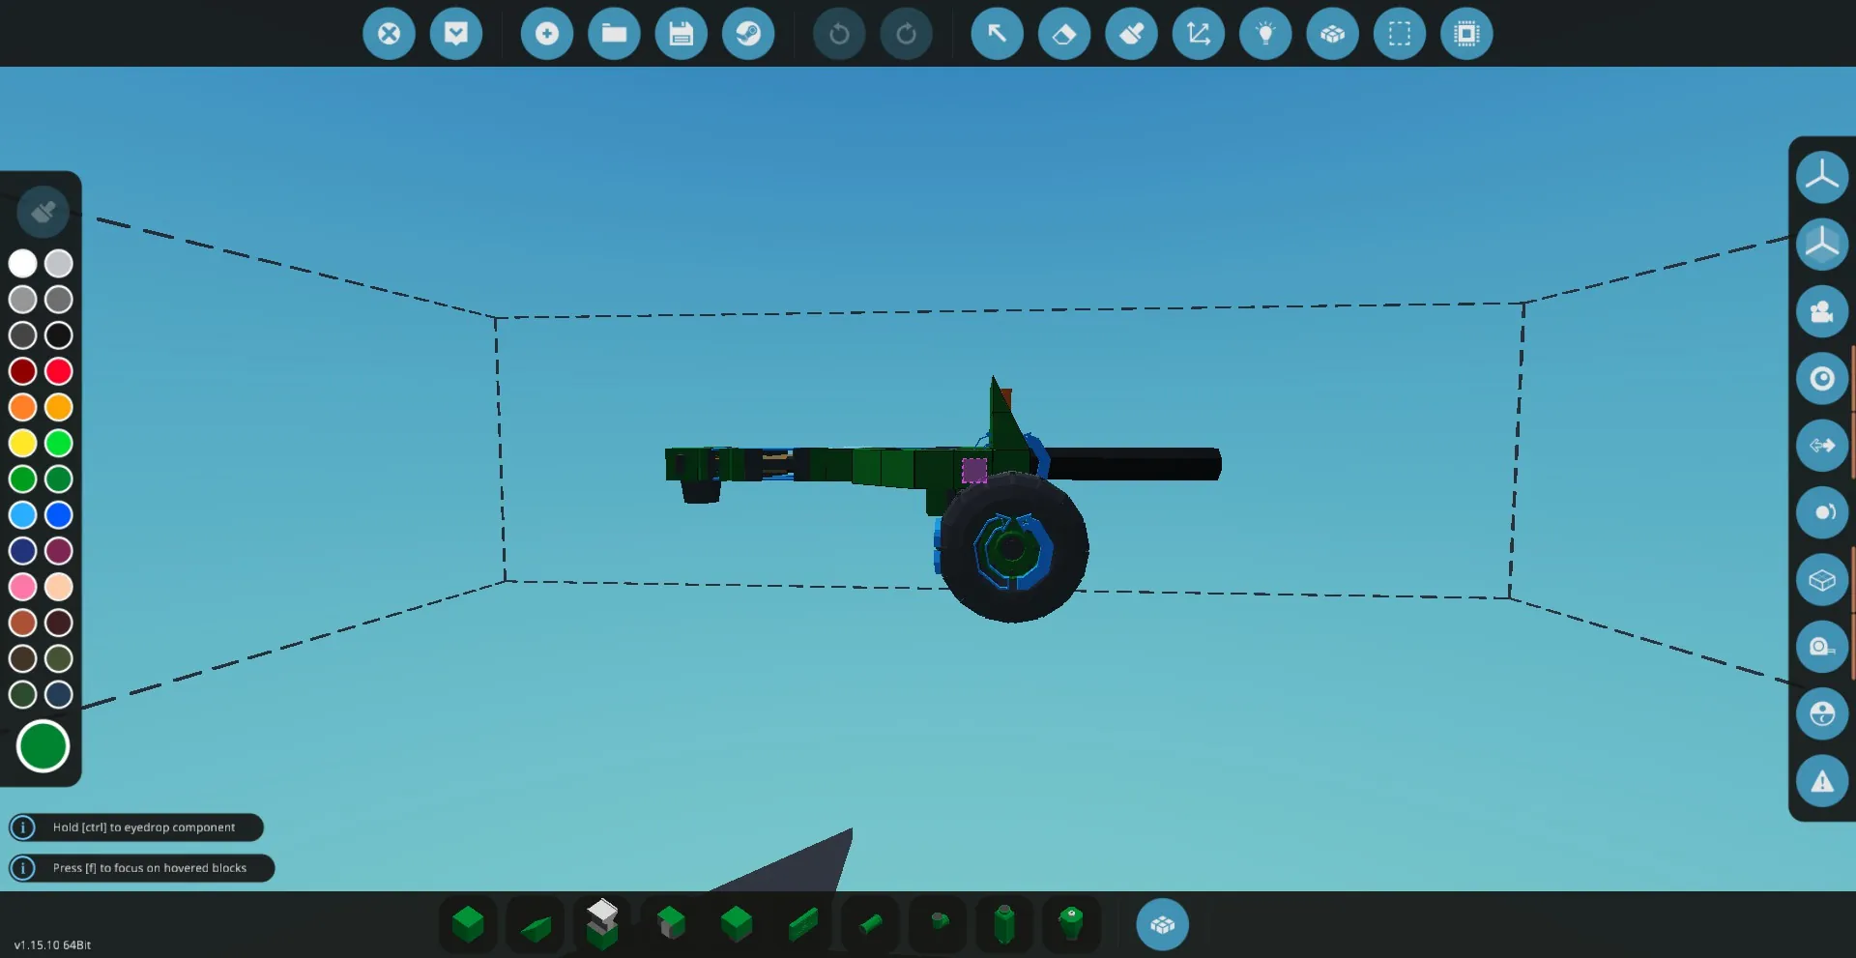Exit the editor with the X button

(x=389, y=34)
